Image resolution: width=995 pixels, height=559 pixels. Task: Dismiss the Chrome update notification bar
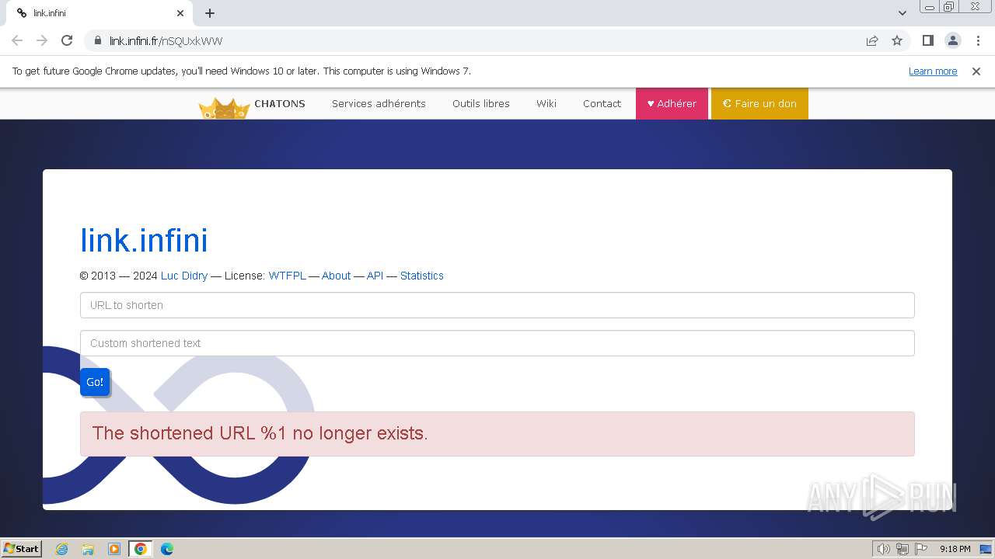pos(976,71)
